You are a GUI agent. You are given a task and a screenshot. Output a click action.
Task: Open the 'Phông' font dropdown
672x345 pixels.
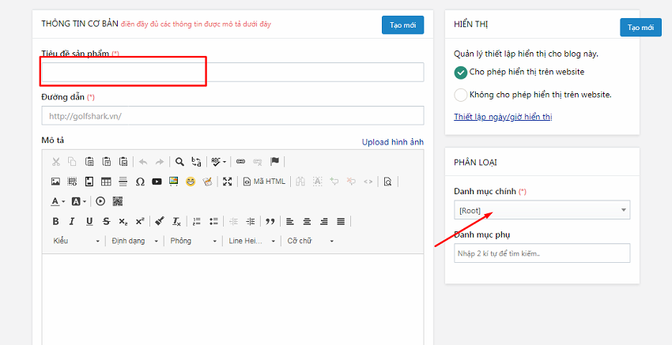coord(192,241)
